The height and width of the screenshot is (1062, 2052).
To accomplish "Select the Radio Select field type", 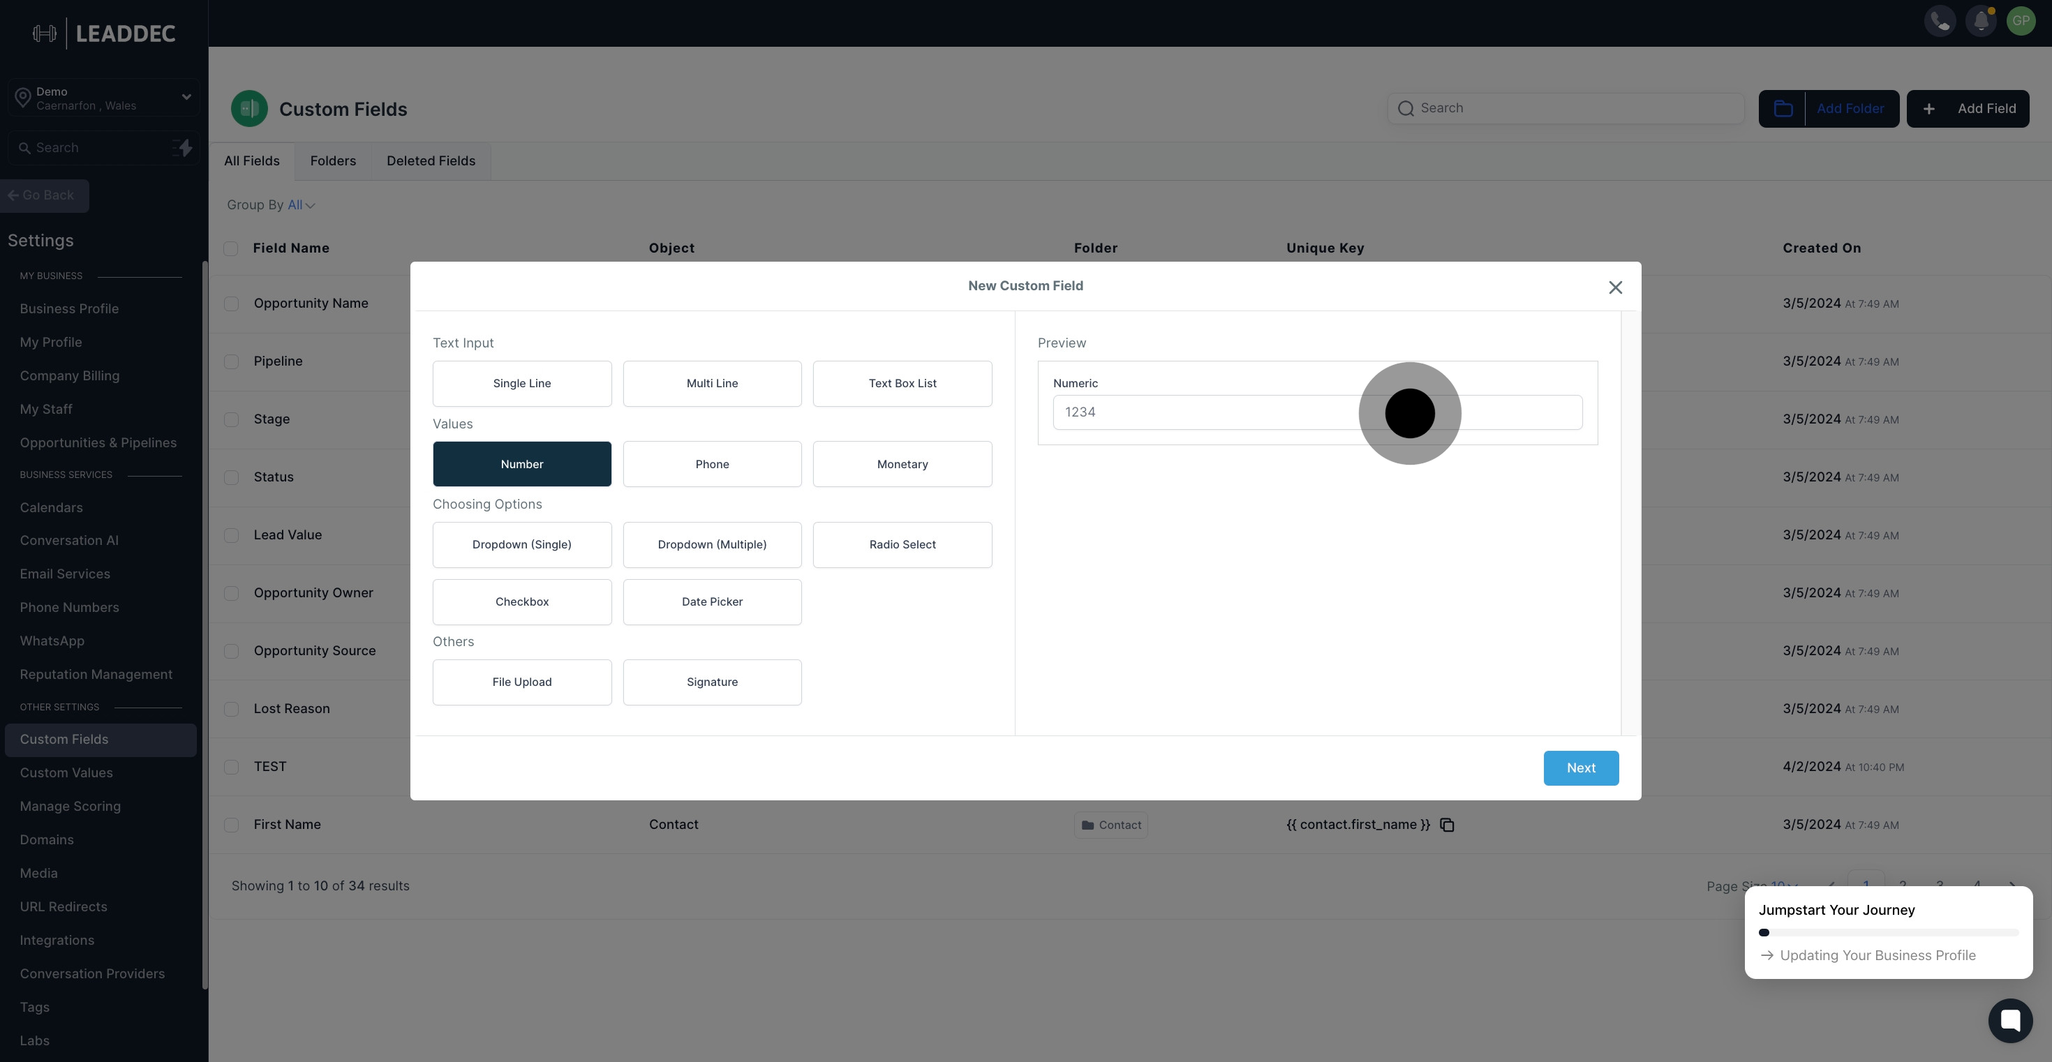I will point(902,544).
